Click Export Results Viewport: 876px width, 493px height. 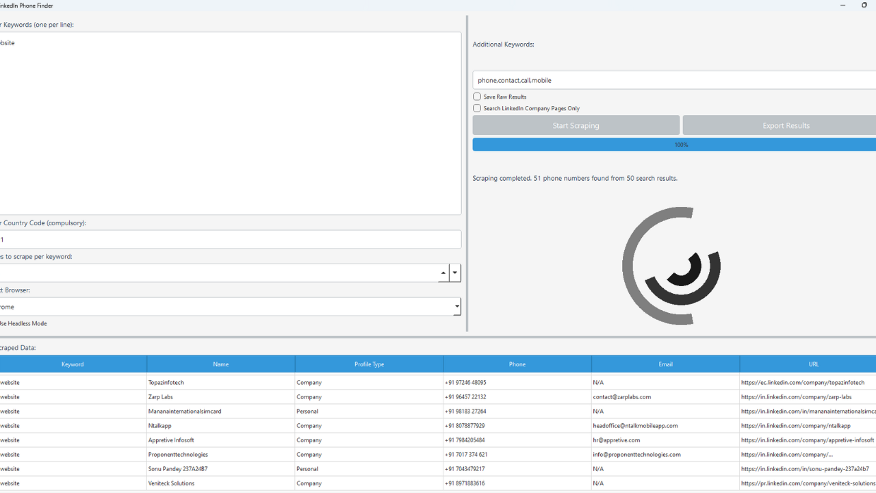(x=786, y=125)
